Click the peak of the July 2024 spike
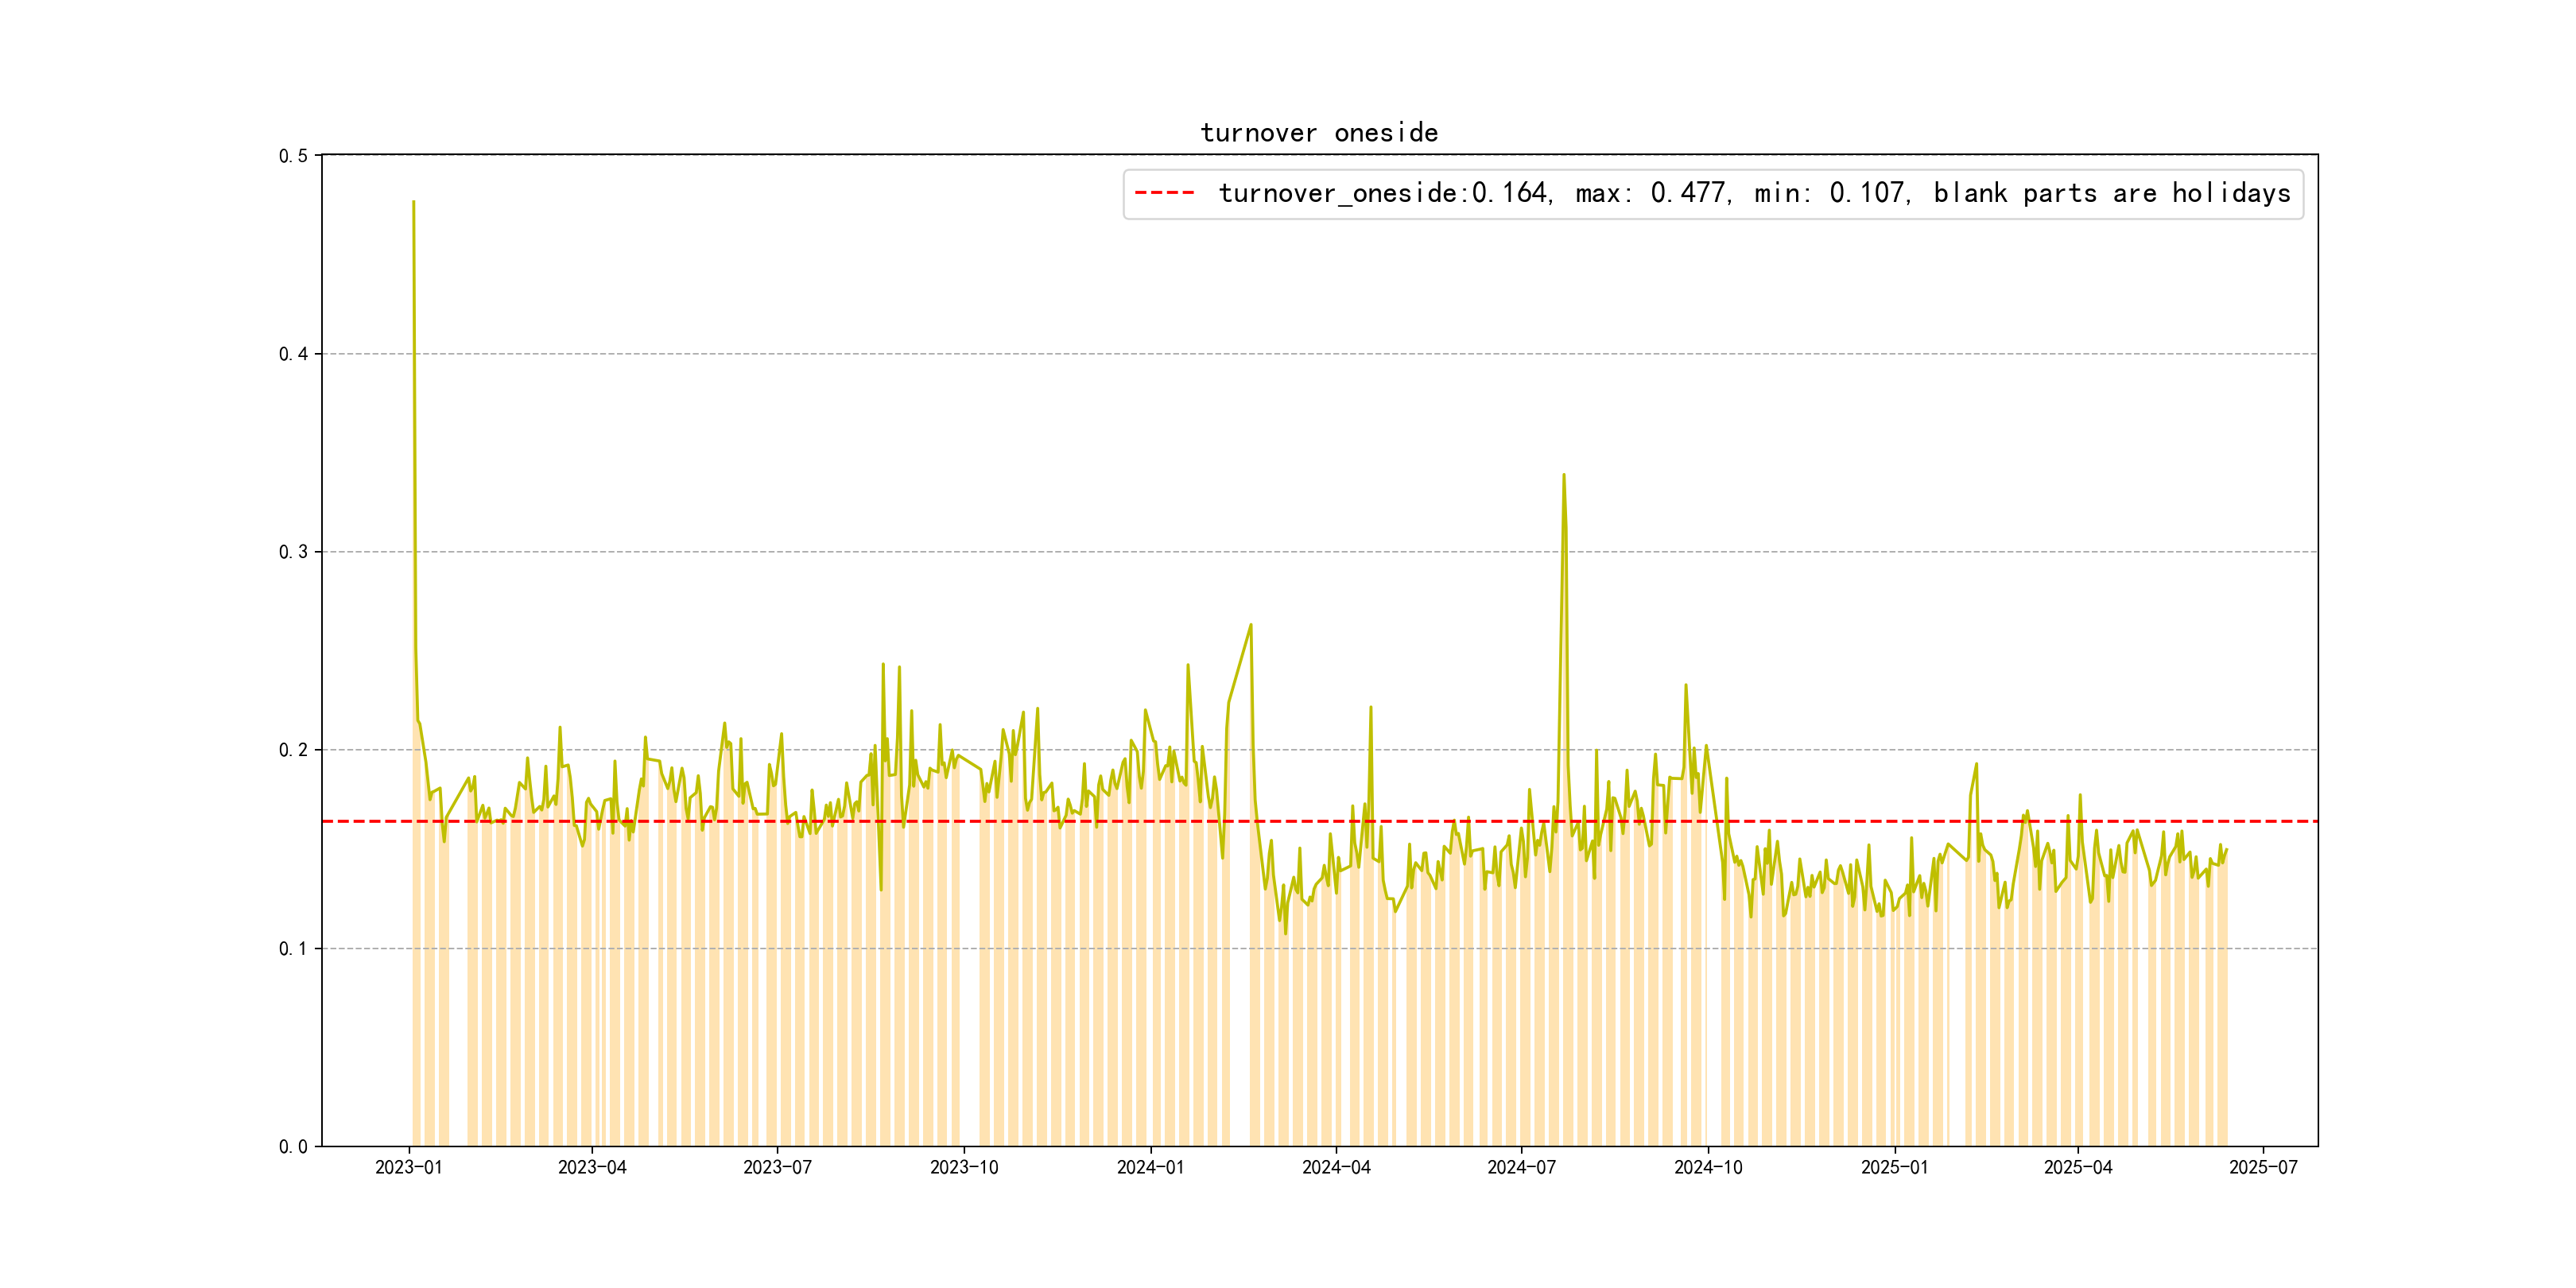Image resolution: width=2576 pixels, height=1288 pixels. tap(1563, 475)
